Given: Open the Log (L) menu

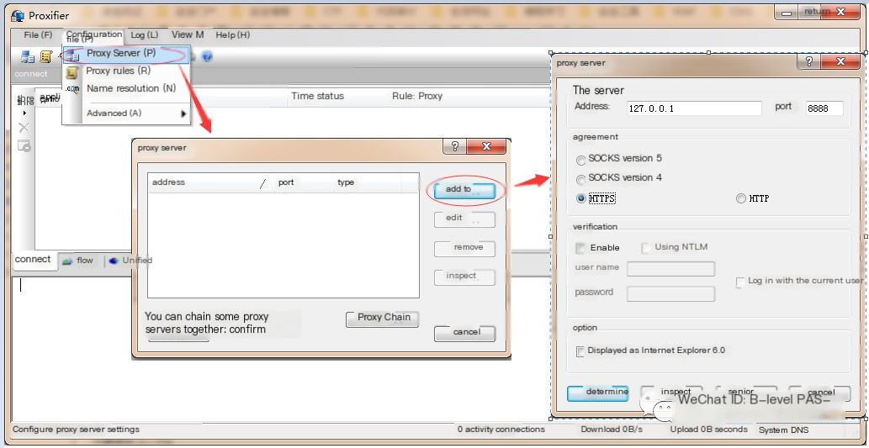Looking at the screenshot, I should (x=145, y=35).
